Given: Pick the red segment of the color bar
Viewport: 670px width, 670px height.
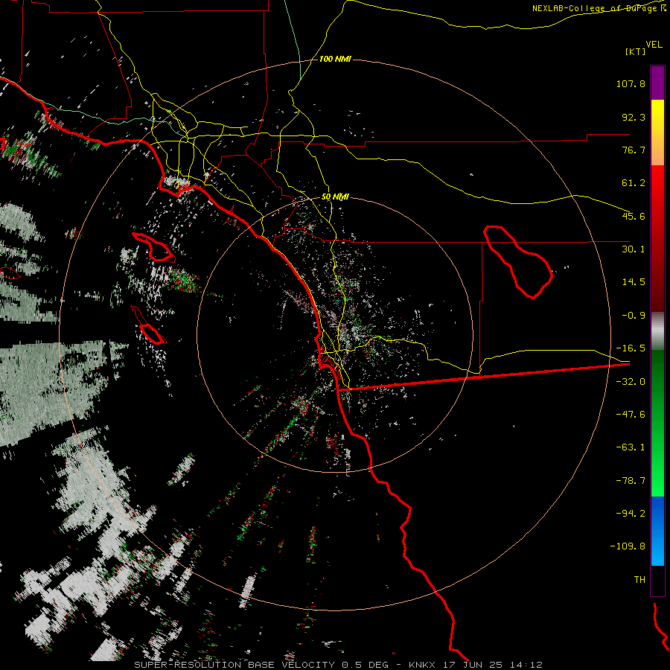Looking at the screenshot, I should 657,238.
